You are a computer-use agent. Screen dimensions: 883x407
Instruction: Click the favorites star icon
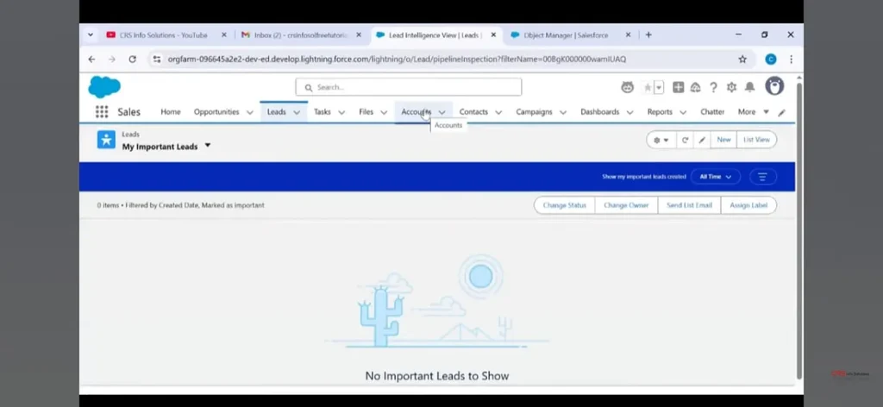[x=648, y=87]
